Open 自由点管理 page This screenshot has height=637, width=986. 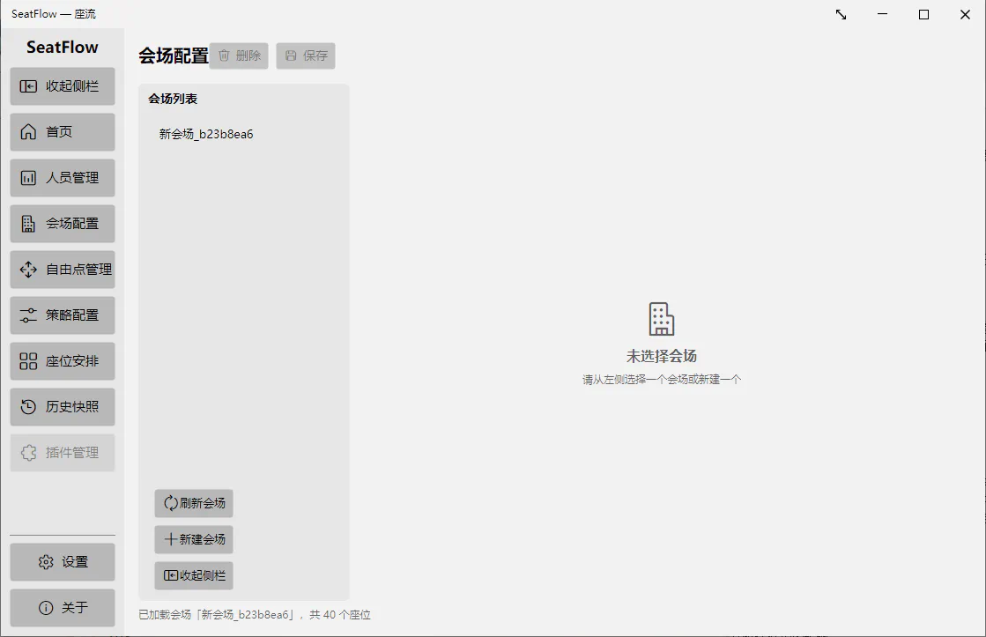[63, 270]
